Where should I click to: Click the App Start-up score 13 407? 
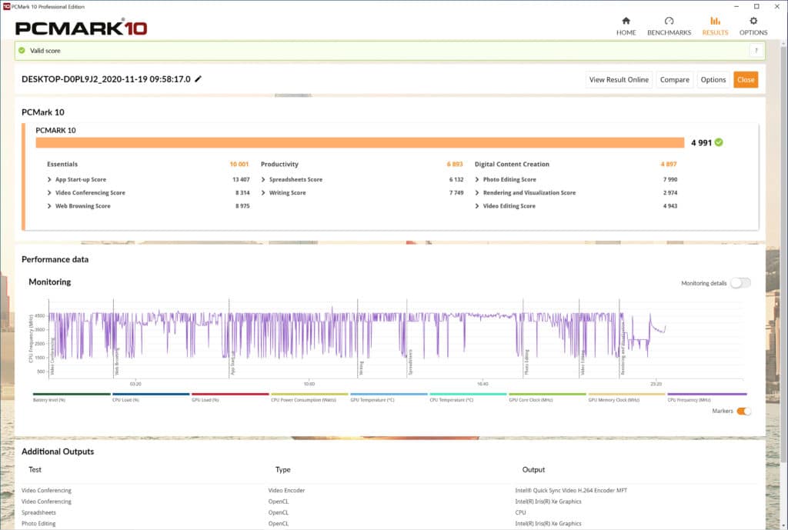tap(241, 179)
